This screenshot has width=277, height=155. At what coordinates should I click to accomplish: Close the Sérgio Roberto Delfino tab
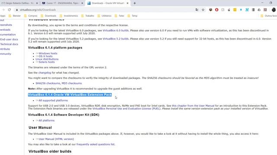37,3
